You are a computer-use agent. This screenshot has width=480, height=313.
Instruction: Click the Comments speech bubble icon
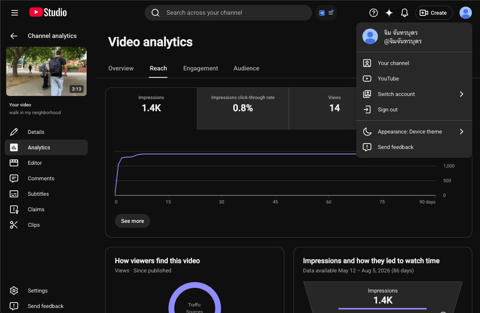coord(14,178)
